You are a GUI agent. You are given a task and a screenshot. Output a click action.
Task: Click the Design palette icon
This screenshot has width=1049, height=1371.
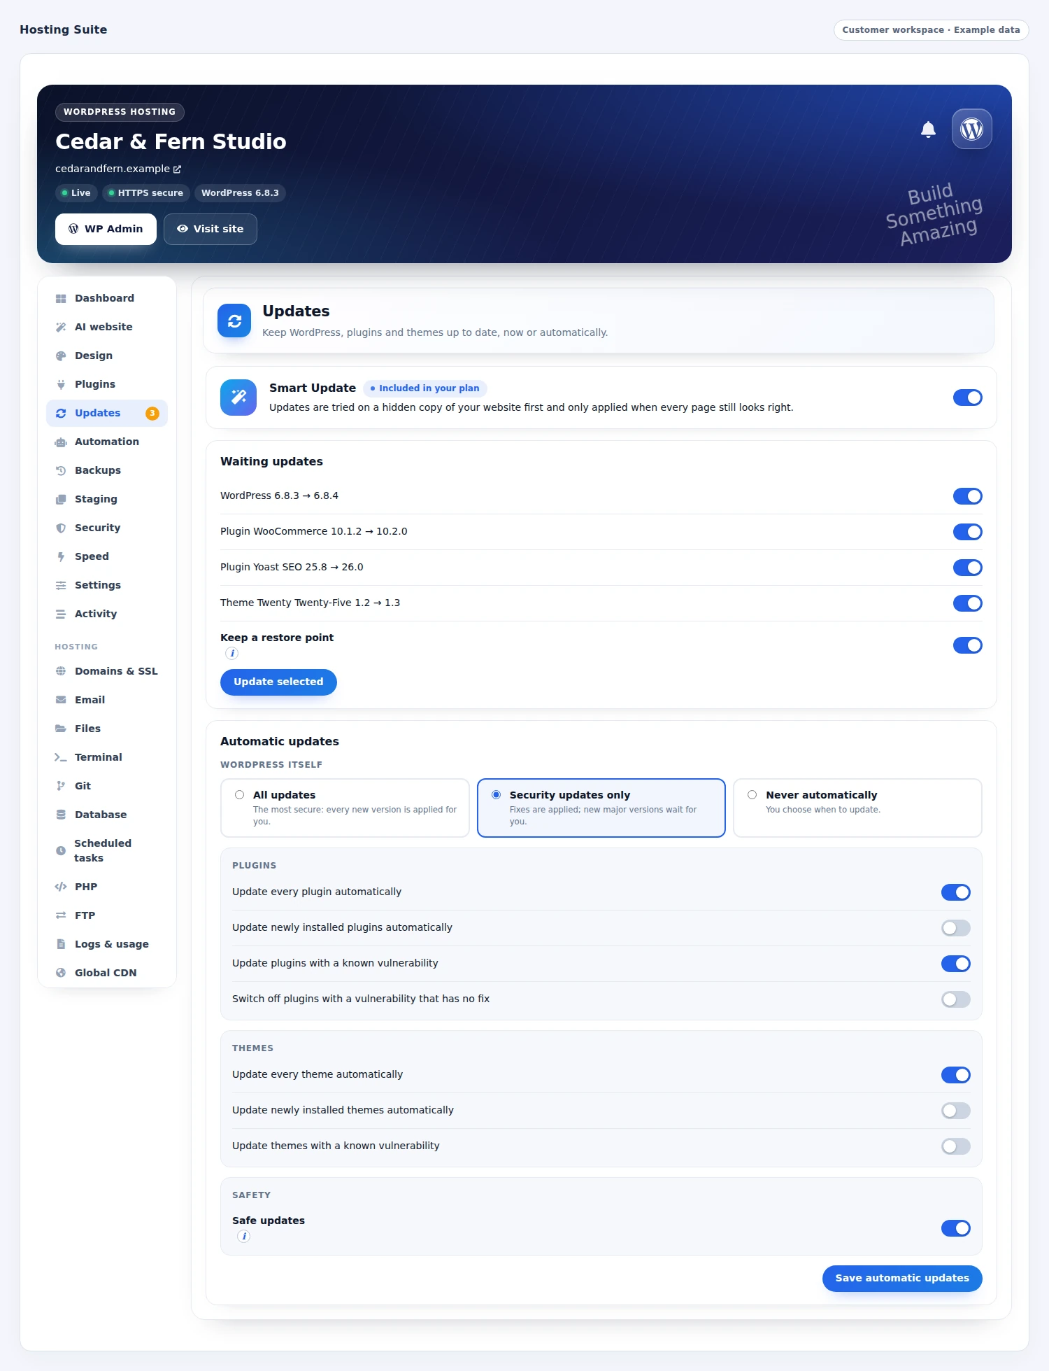(x=61, y=356)
